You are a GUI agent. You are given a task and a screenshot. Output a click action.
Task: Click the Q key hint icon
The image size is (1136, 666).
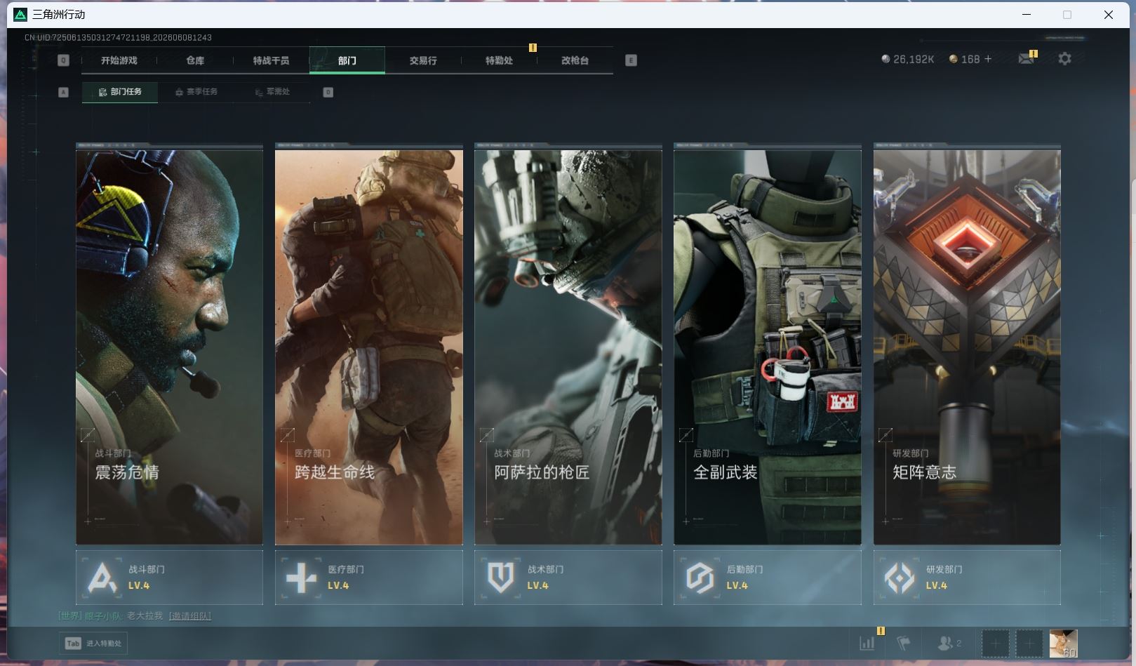(63, 60)
